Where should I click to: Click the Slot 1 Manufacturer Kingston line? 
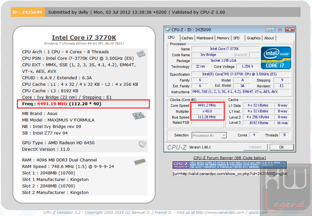(x=55, y=180)
